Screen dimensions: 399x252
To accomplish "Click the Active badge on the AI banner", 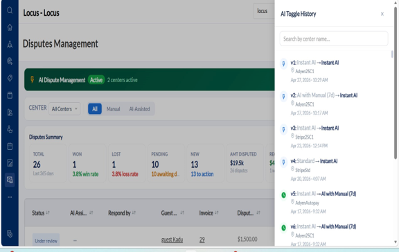I will (x=96, y=80).
